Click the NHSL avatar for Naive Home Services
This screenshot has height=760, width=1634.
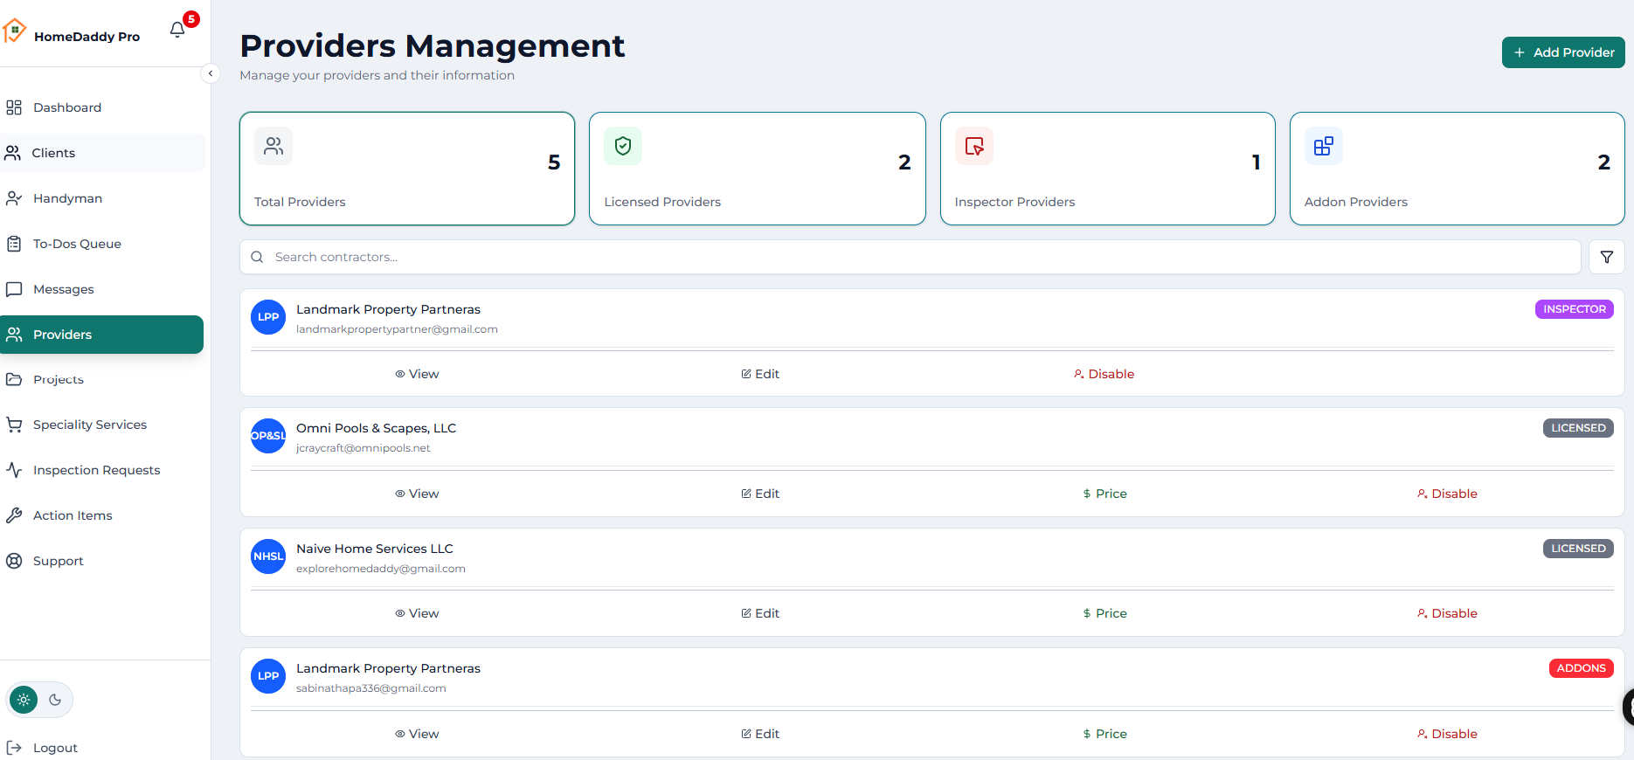268,556
